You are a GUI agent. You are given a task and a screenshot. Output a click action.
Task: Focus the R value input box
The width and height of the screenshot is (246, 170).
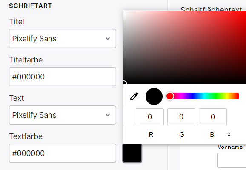pos(150,117)
